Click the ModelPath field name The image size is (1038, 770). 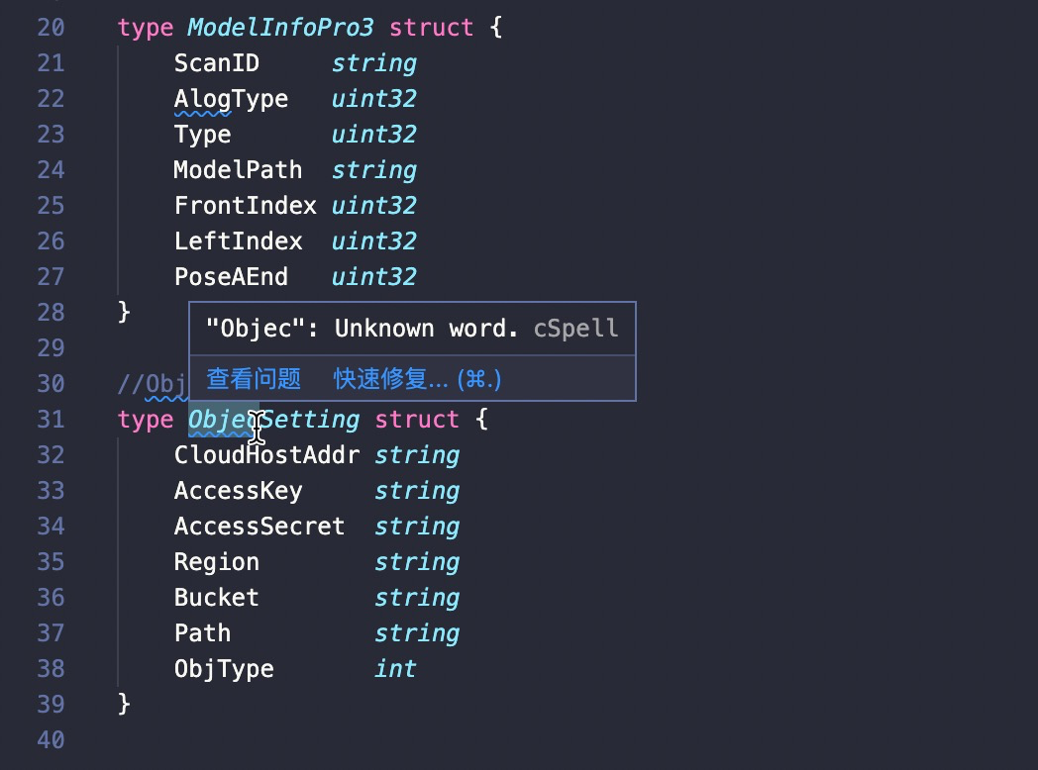[239, 170]
